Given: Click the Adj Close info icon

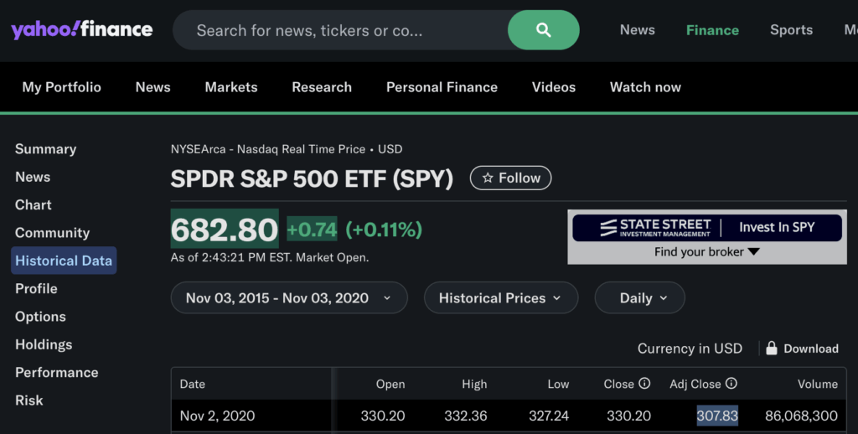Looking at the screenshot, I should click(731, 384).
